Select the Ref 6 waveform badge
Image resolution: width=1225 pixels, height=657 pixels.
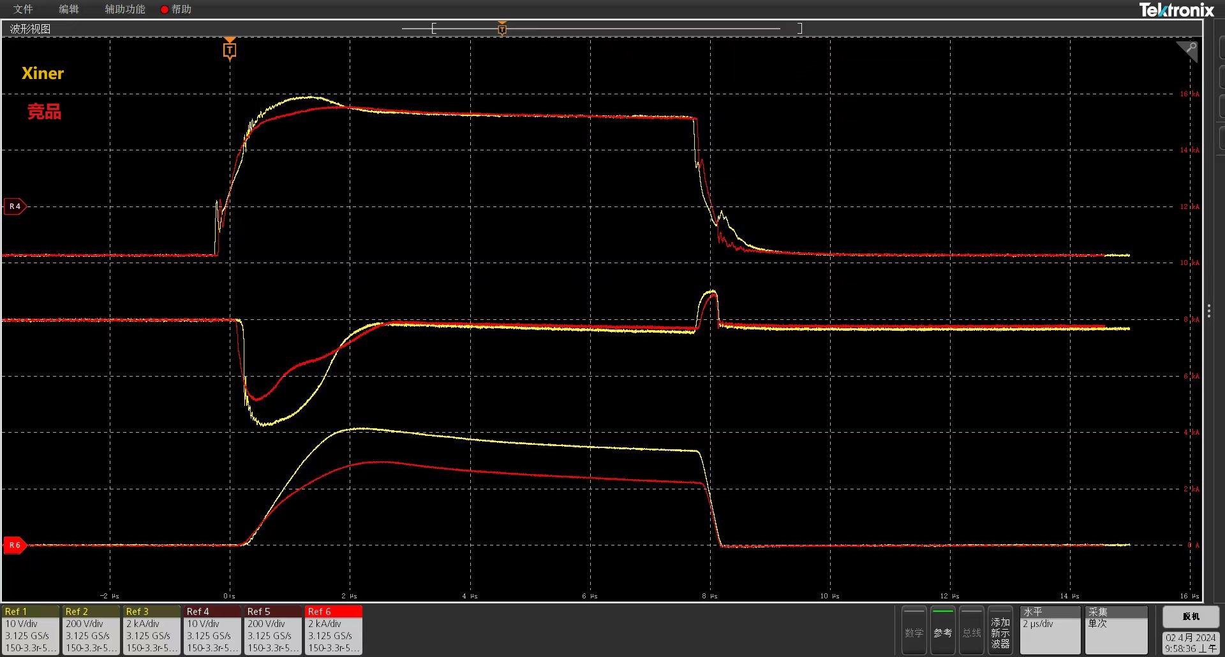334,630
